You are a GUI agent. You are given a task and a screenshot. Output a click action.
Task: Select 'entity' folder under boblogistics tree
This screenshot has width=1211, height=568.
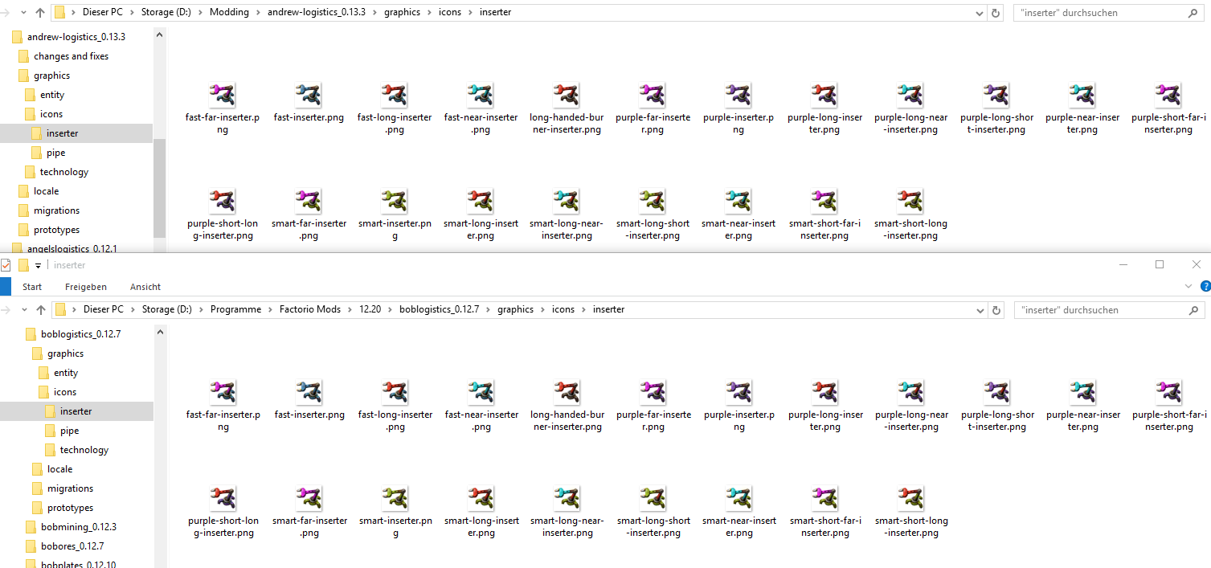(66, 373)
